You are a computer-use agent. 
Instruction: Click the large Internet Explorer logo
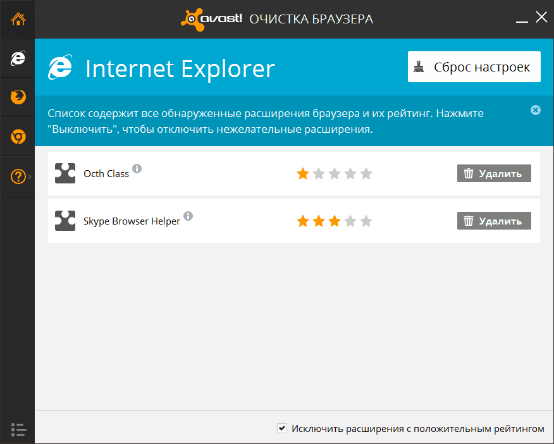[x=61, y=67]
